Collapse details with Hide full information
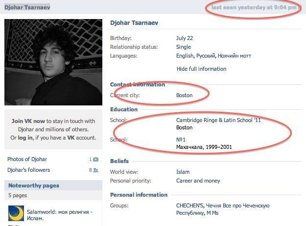This screenshot has height=226, width=306. (201, 69)
